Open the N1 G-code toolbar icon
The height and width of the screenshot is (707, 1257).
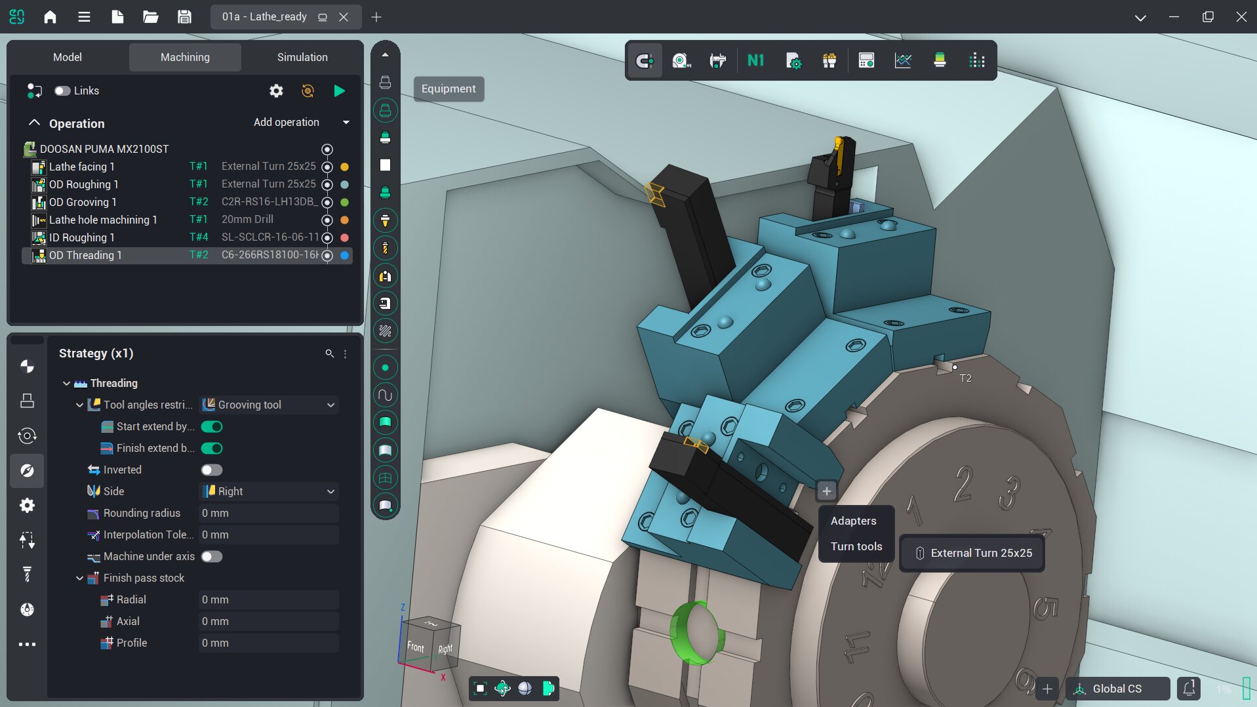[755, 60]
